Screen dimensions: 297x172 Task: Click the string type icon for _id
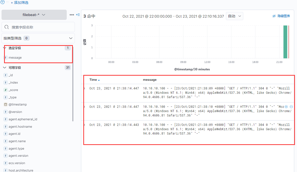6,75
